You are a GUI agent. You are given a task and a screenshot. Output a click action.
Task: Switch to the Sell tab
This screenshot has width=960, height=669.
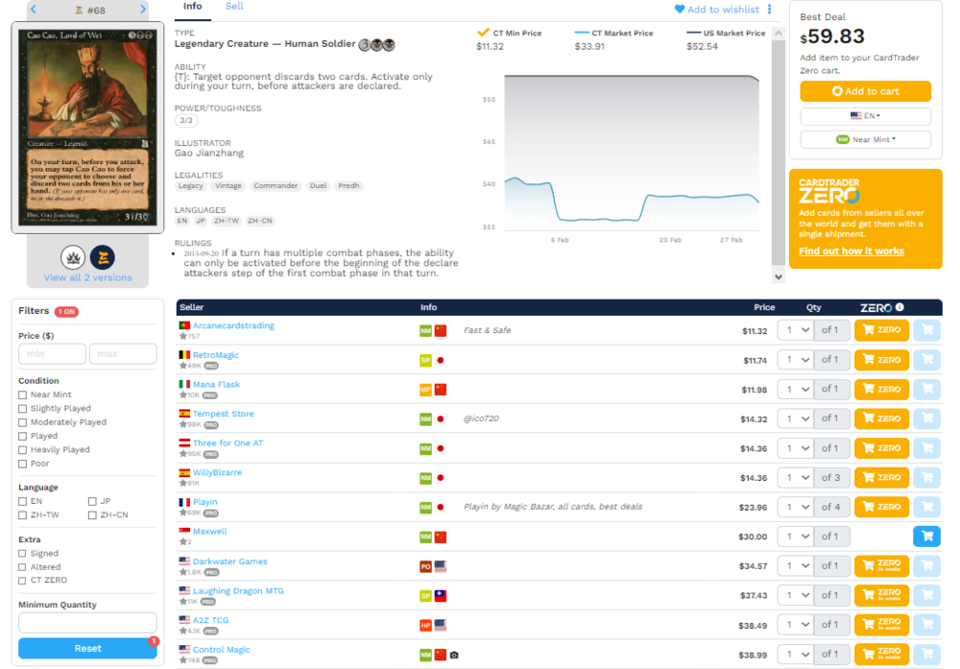(x=234, y=7)
